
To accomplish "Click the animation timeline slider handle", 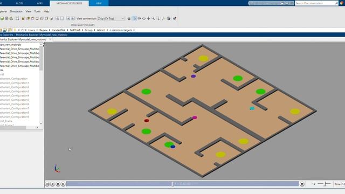I will 172,184.
